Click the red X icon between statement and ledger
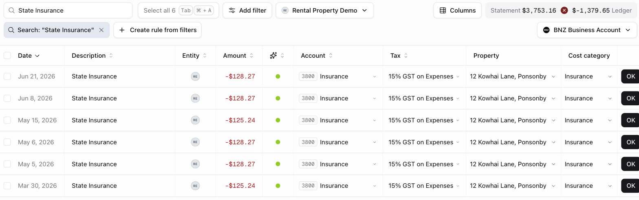The image size is (639, 200). click(x=564, y=11)
